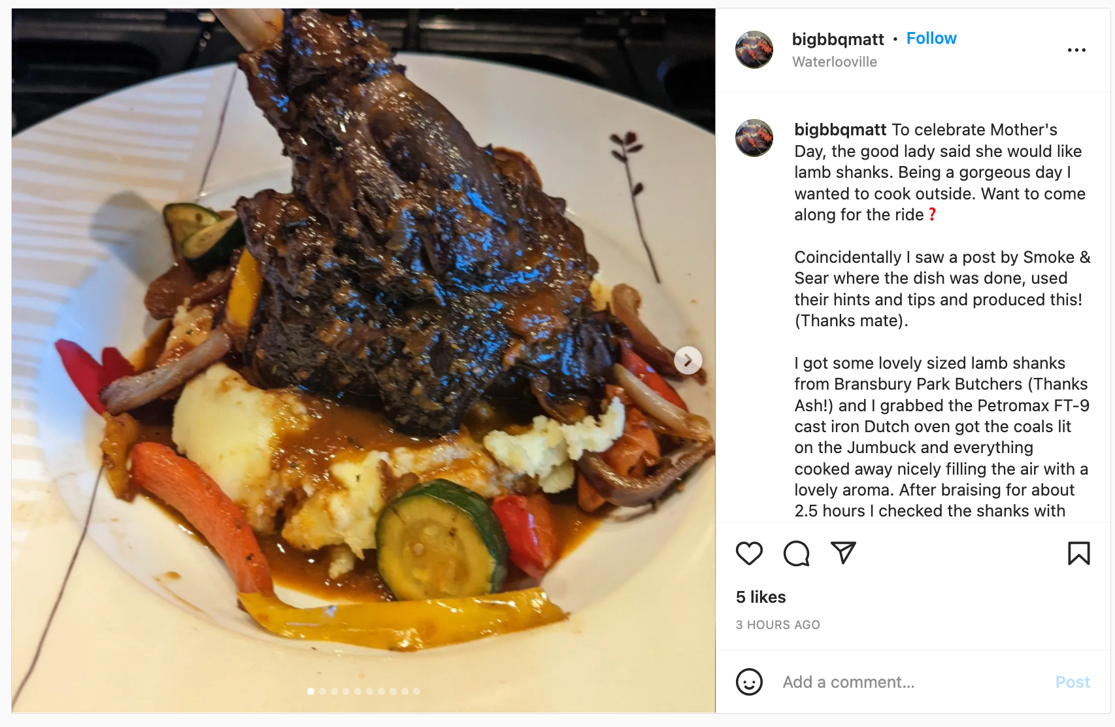1115x727 pixels.
Task: View who liked via the 5 likes
Action: 761,597
